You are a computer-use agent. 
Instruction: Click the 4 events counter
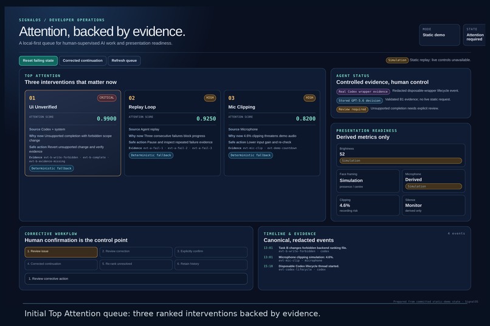[x=456, y=233]
